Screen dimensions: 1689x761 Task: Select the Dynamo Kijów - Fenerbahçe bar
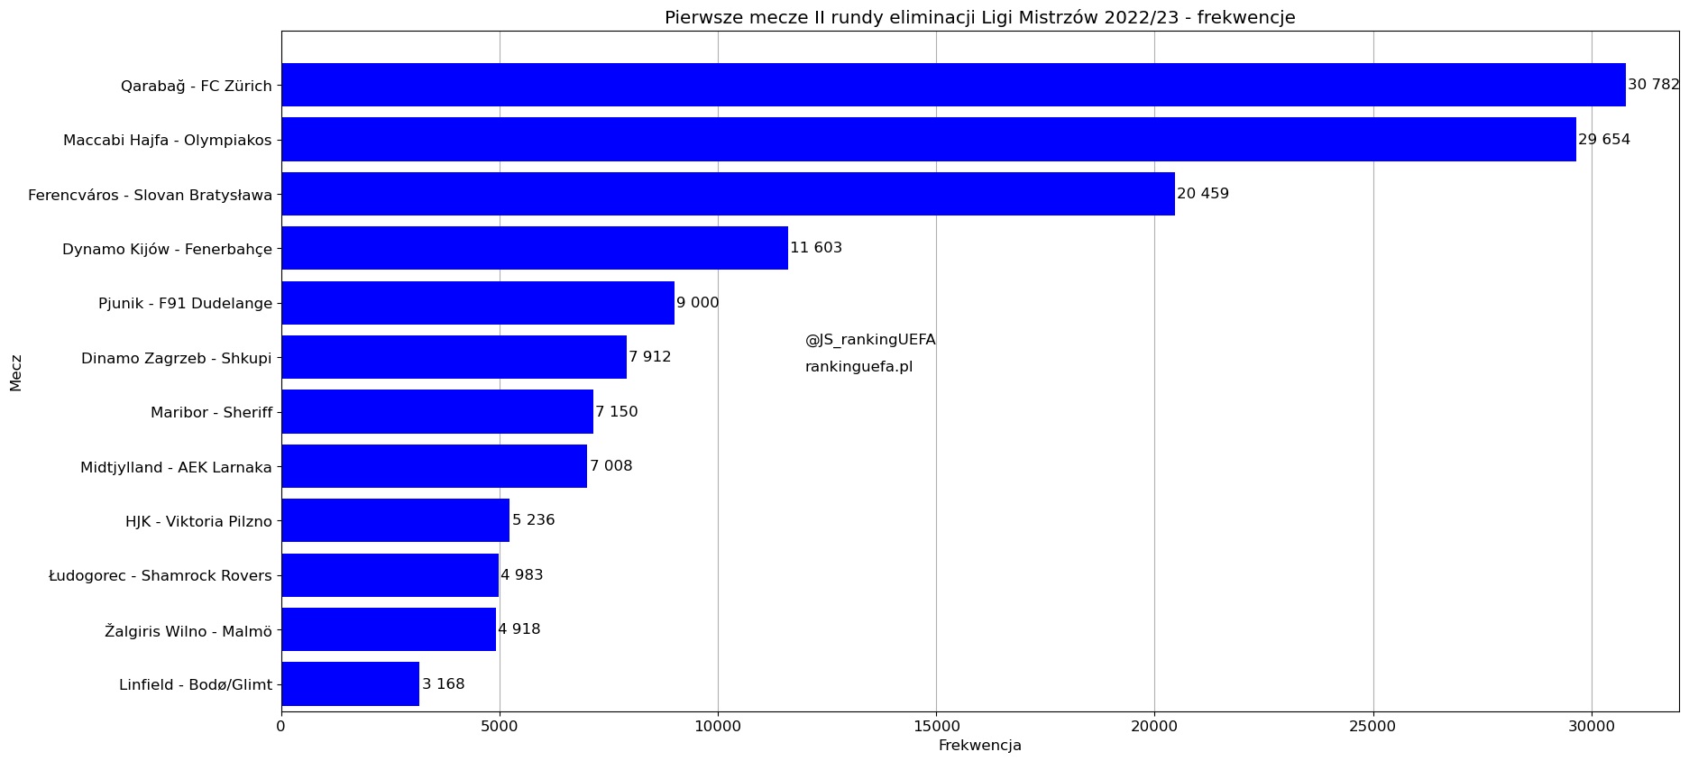click(x=535, y=248)
